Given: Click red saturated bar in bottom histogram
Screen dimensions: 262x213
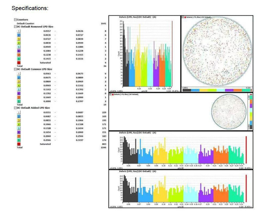Looking at the screenshot, I should (246, 188).
